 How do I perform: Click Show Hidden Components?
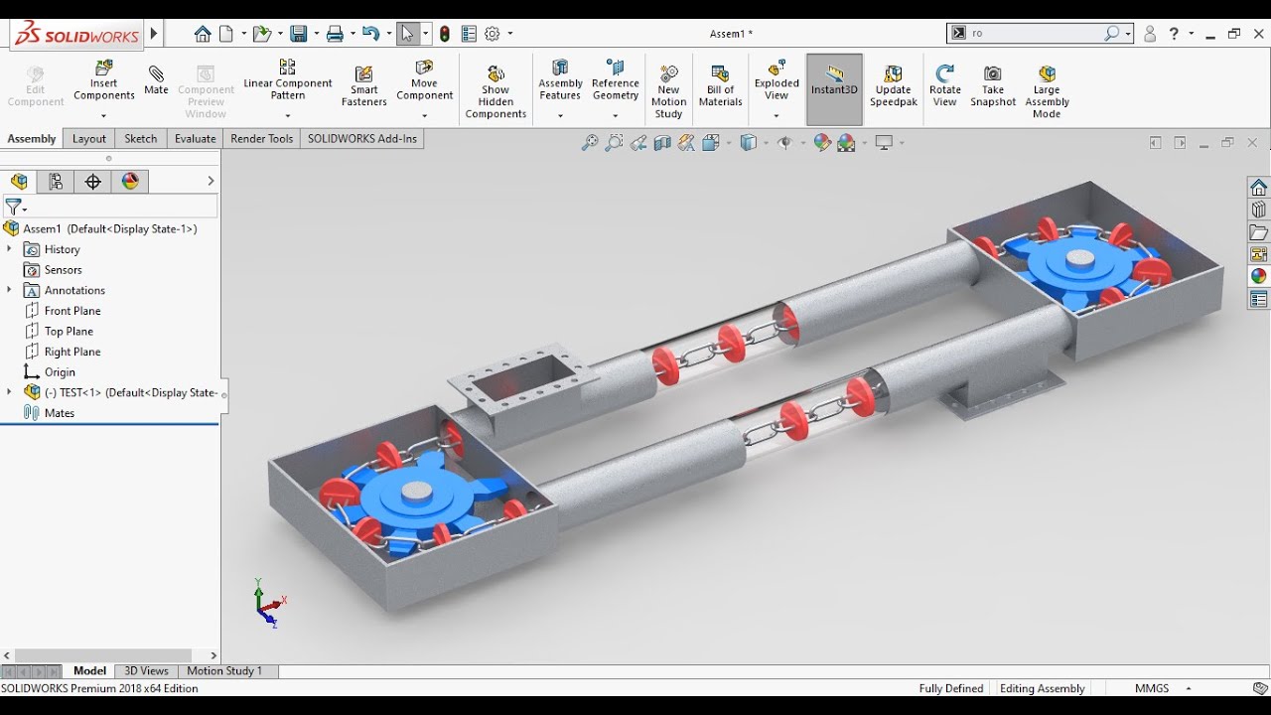click(495, 92)
